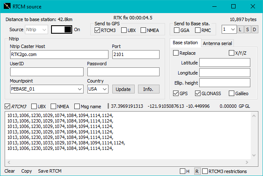Toggle the On/Off source switch
263x176 pixels.
(62, 29)
